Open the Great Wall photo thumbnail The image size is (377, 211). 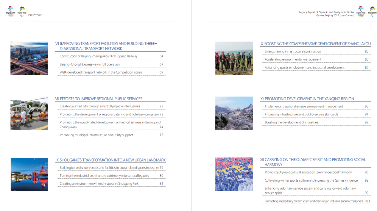click(234, 113)
